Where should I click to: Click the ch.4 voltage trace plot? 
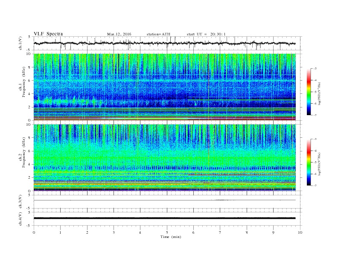pos(167,219)
